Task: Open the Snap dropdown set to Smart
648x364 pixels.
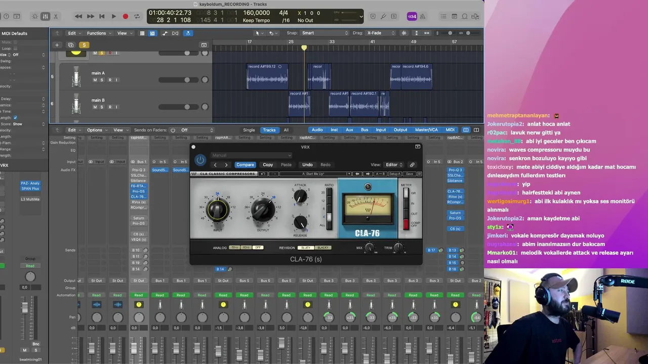Action: tap(325, 33)
